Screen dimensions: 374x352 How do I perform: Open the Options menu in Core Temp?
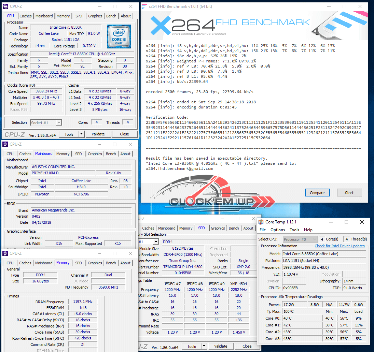(277, 230)
